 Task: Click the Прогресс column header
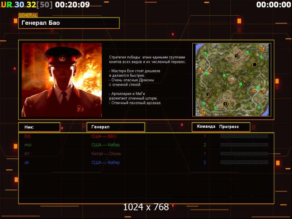(229, 127)
